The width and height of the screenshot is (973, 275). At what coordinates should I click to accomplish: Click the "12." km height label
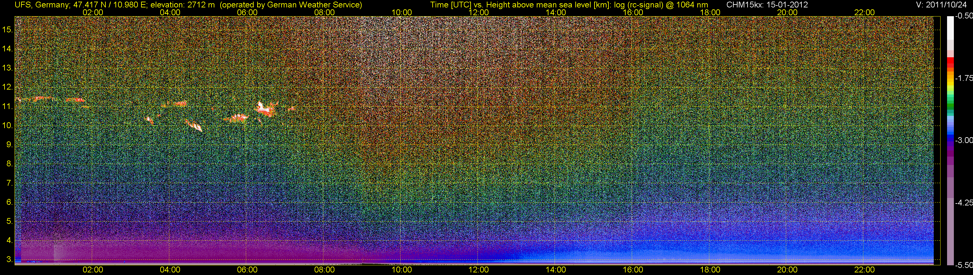(x=7, y=87)
